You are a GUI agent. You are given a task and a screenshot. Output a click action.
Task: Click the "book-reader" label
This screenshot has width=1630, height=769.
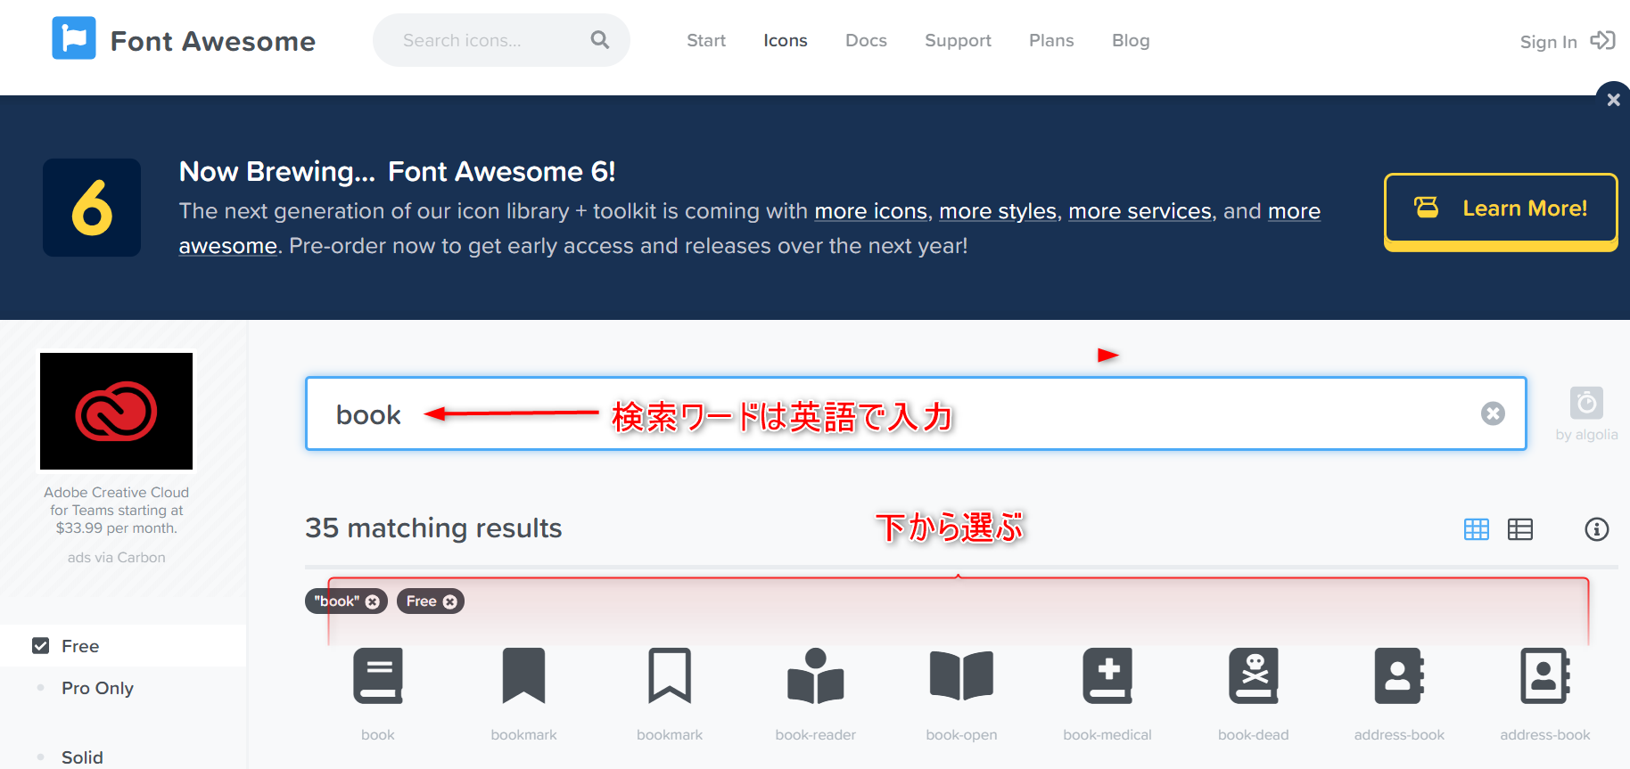click(x=816, y=735)
